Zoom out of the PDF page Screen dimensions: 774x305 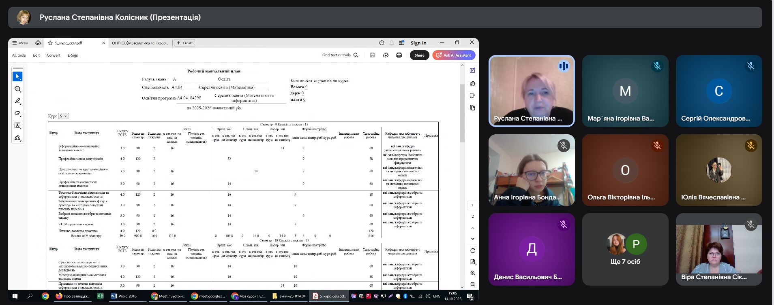click(x=473, y=284)
